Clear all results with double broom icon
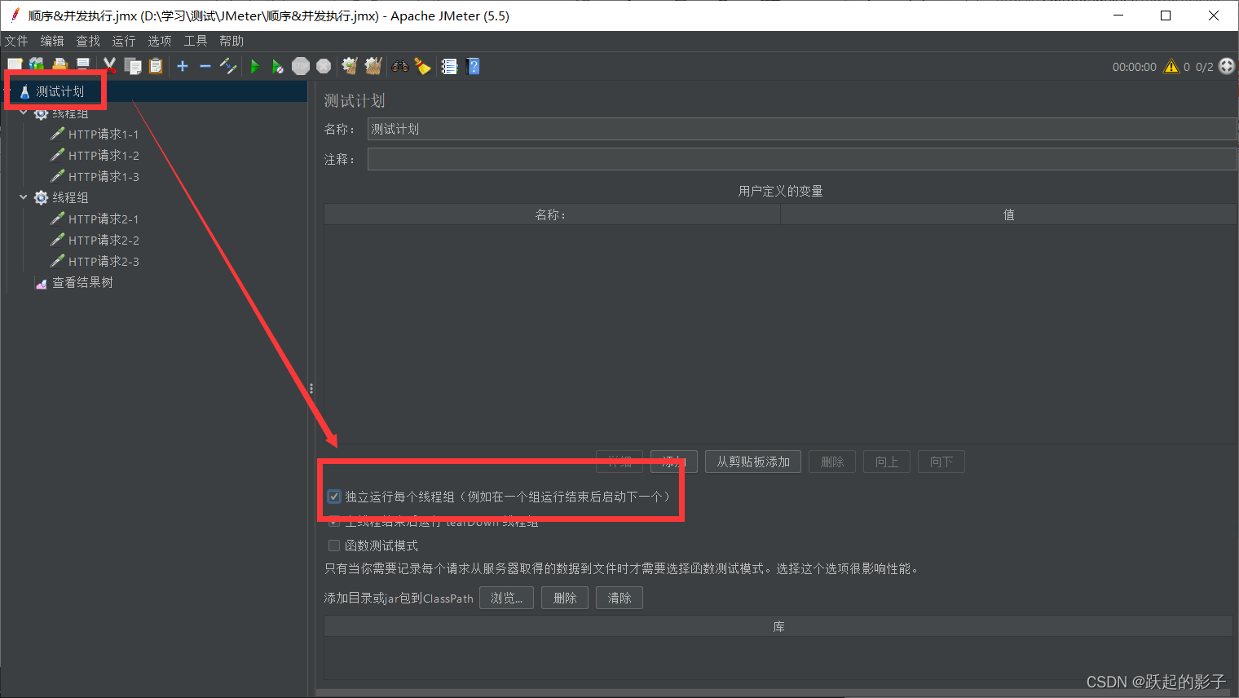 coord(373,66)
